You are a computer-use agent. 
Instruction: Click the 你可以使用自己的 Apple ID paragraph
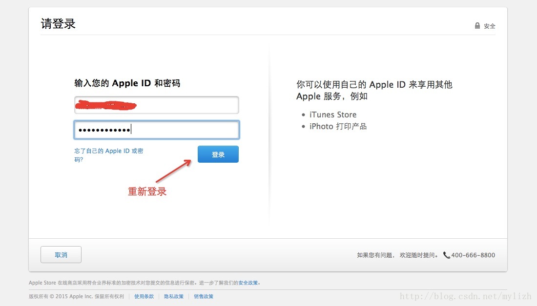click(374, 90)
